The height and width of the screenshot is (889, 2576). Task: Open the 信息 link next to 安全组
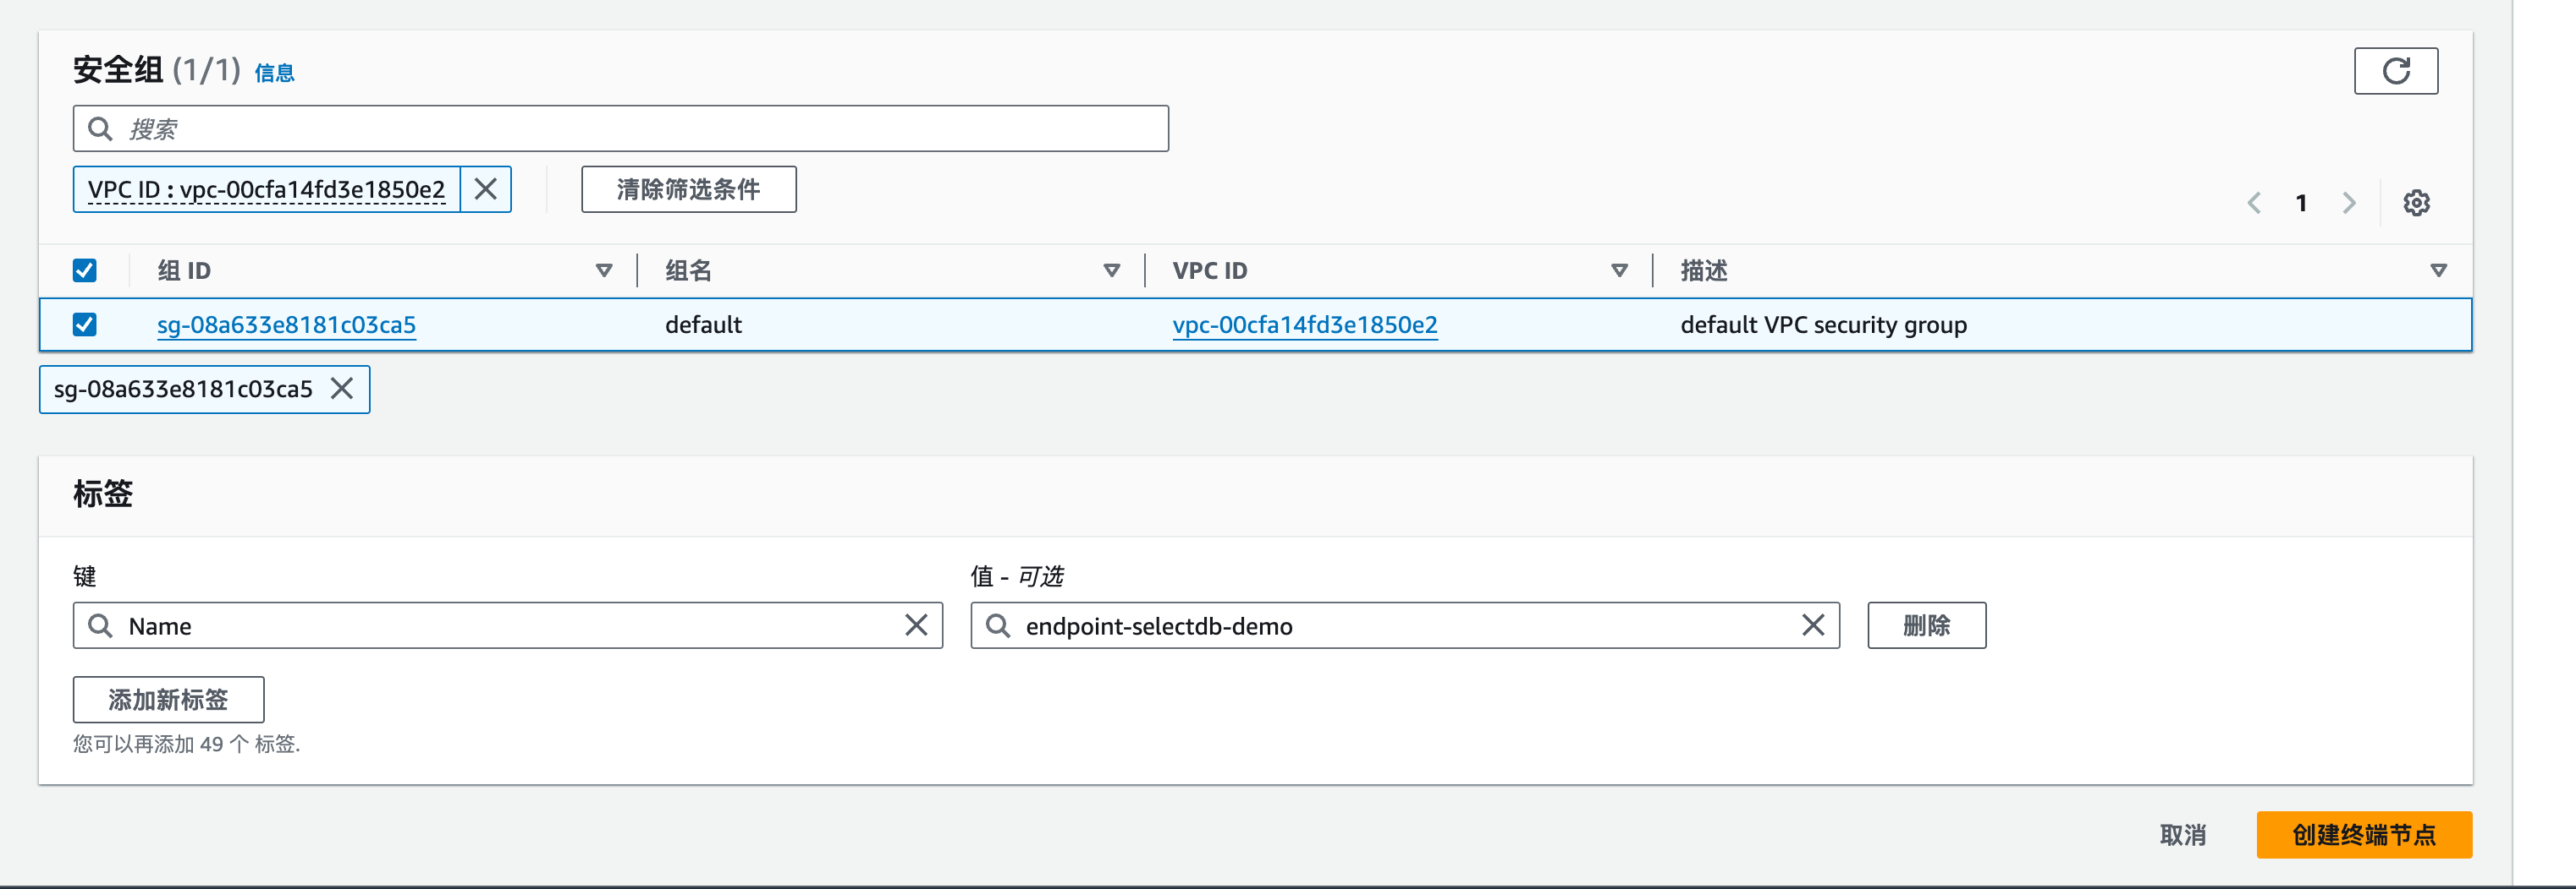pos(274,73)
